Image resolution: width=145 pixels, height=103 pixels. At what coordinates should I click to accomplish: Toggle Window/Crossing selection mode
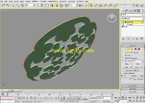(52, 6)
